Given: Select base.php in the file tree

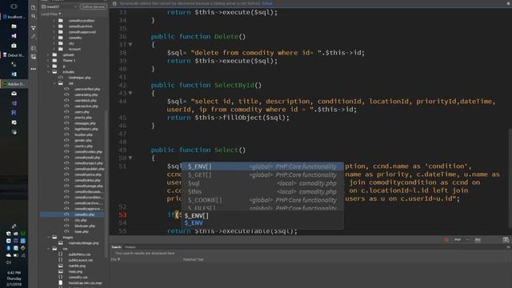Looking at the screenshot, I should point(82,231).
